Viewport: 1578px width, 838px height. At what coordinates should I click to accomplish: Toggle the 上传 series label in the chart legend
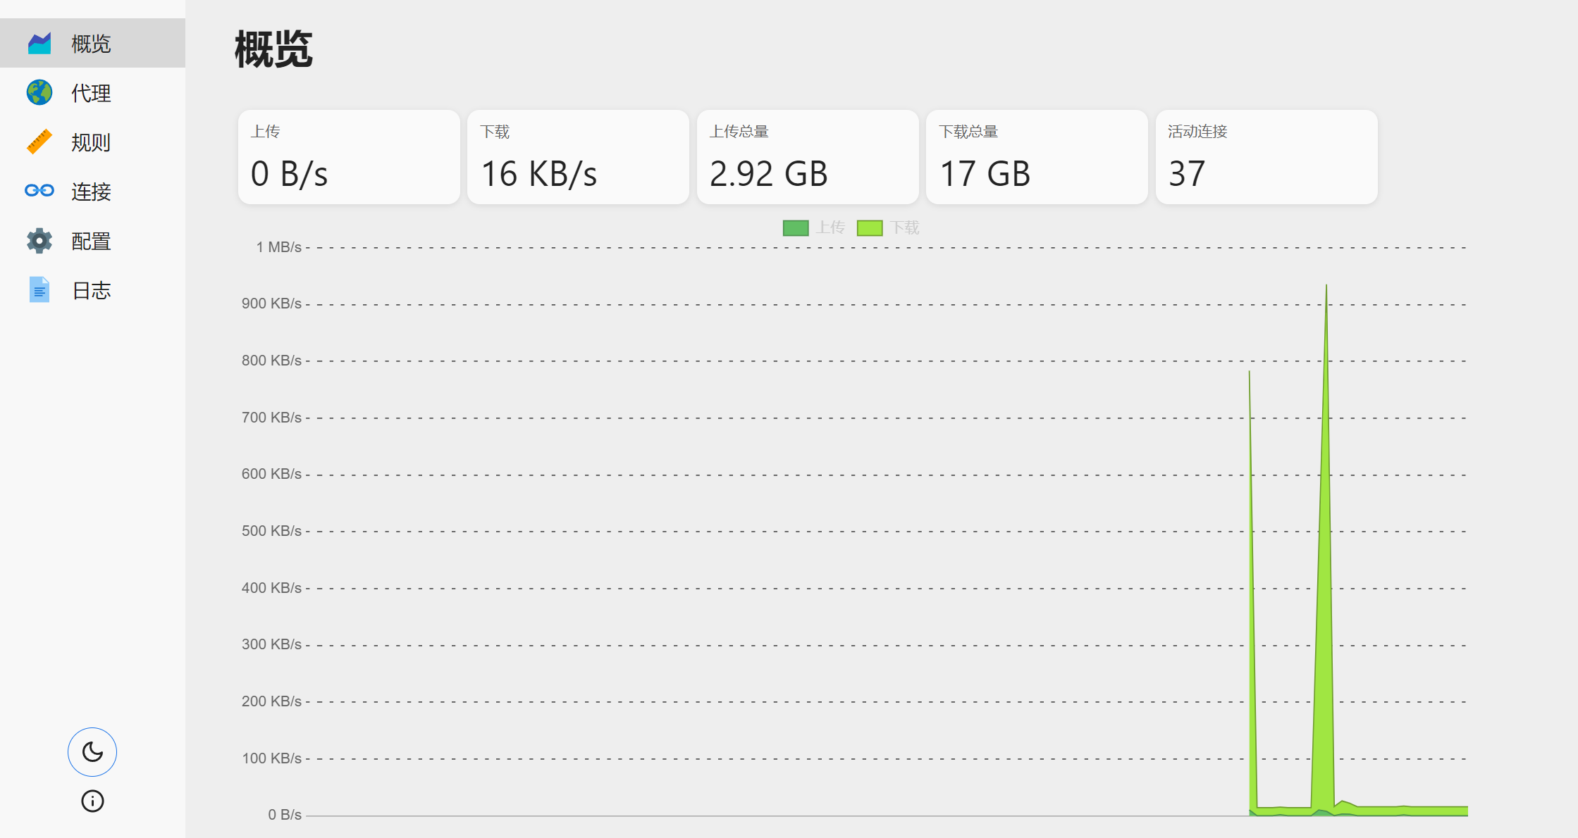830,228
